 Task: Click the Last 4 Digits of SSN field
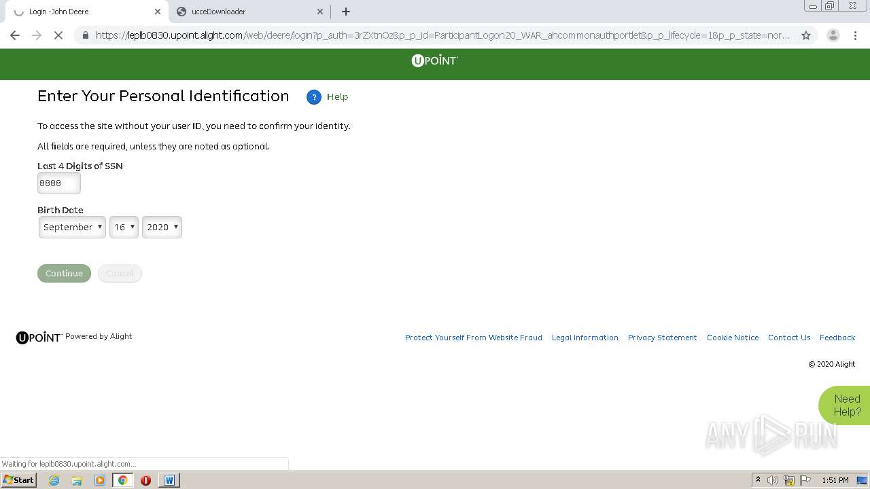(x=59, y=183)
